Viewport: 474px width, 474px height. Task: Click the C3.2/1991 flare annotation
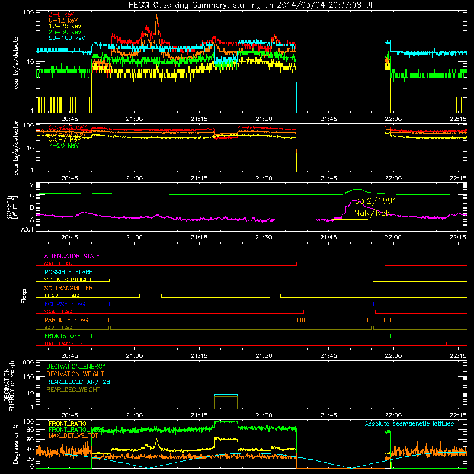pos(375,201)
